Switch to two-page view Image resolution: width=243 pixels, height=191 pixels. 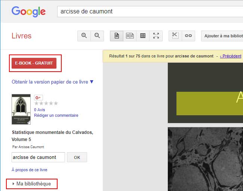coord(130,36)
